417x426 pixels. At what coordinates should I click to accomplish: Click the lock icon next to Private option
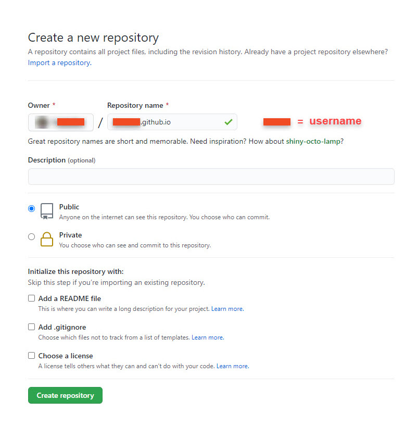click(47, 239)
